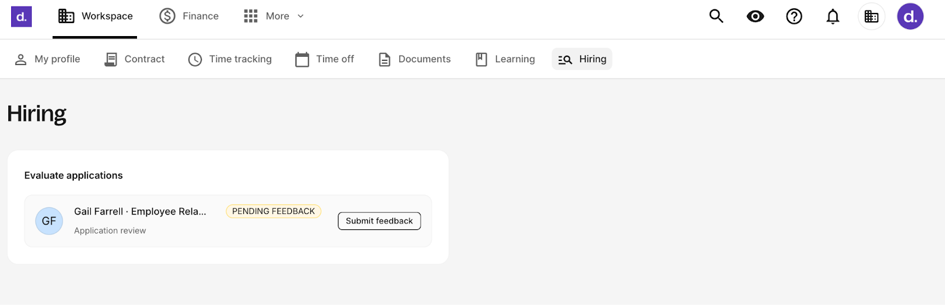Expand the More menu chevron

[300, 17]
